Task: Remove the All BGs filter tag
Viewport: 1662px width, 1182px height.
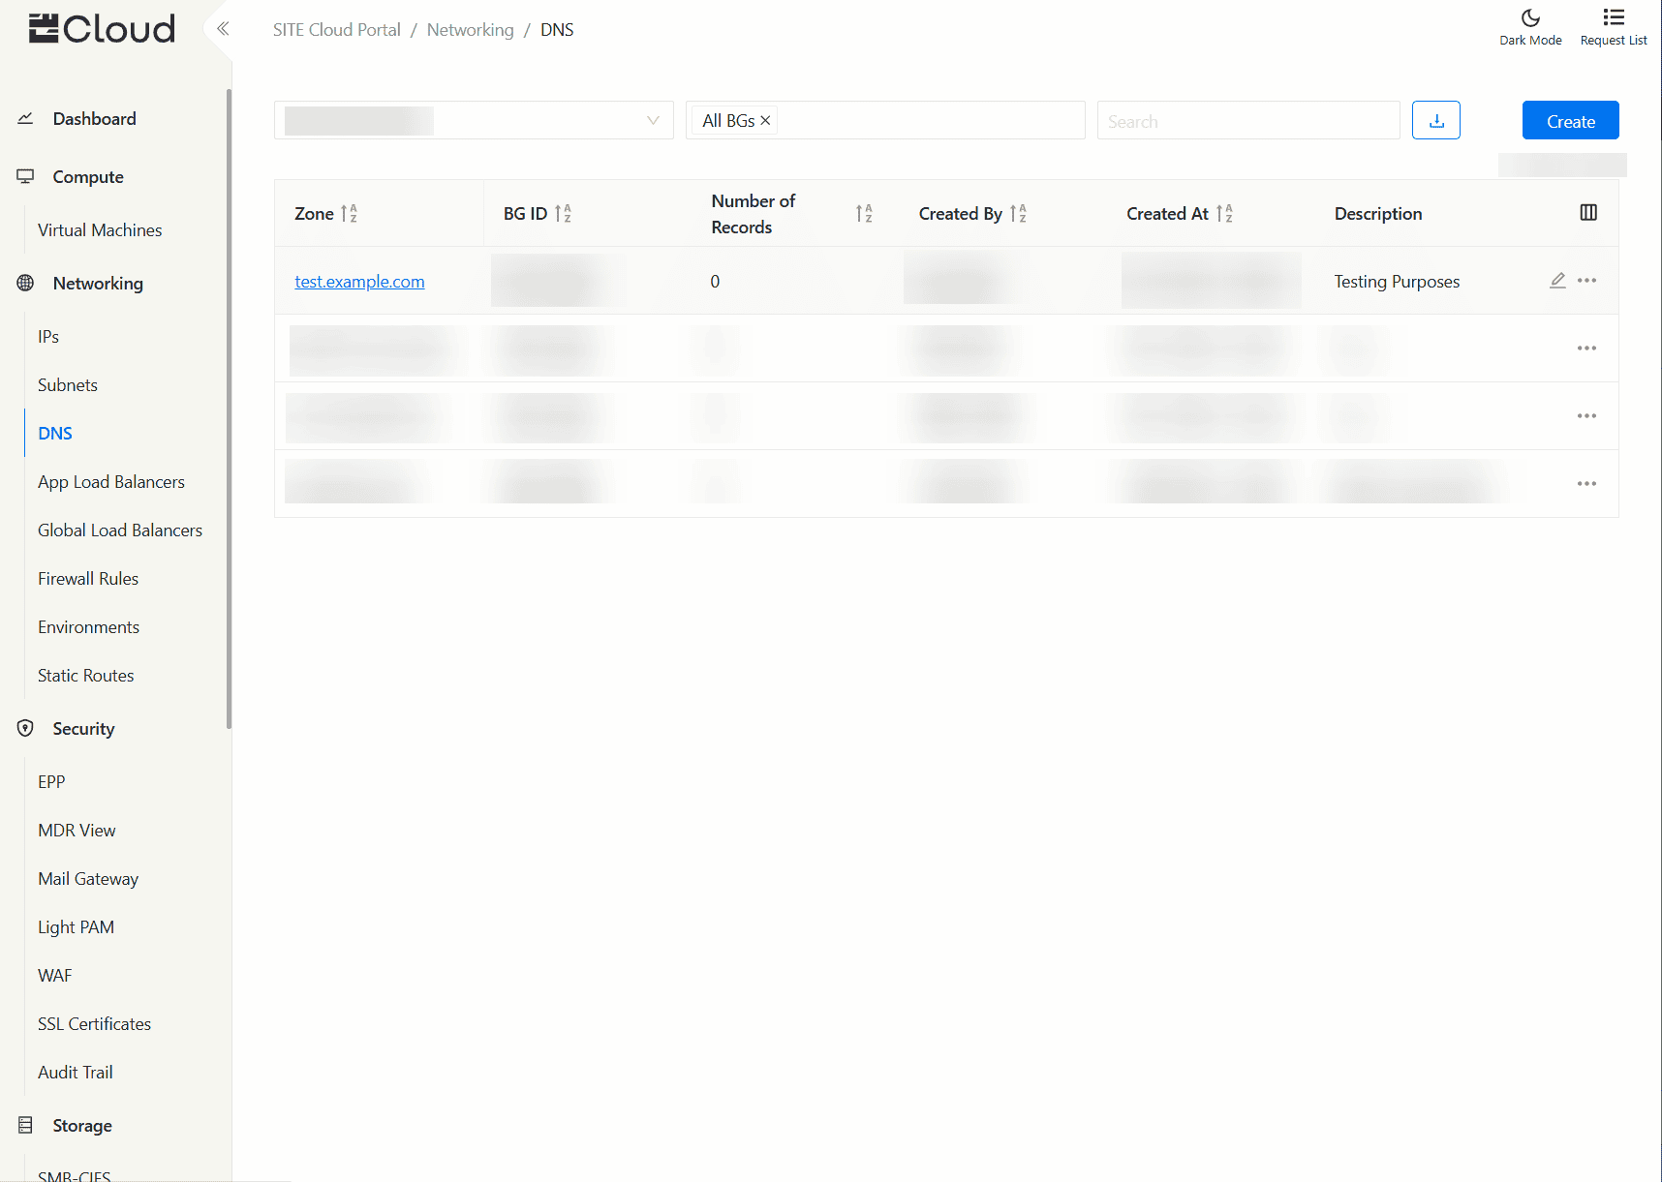Action: [x=765, y=121]
